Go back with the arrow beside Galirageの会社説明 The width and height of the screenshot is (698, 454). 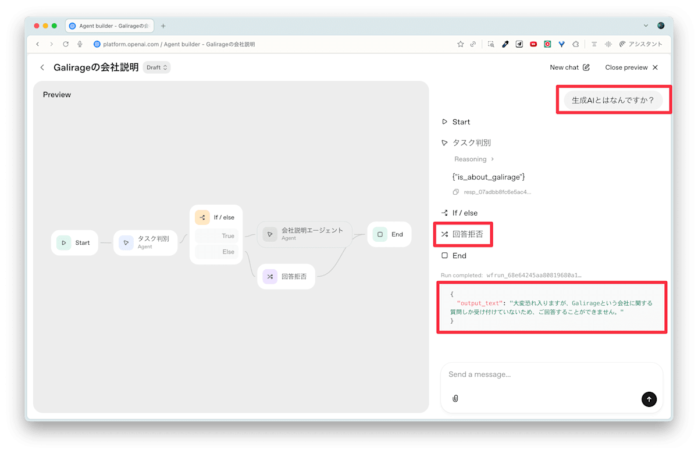[x=42, y=67]
